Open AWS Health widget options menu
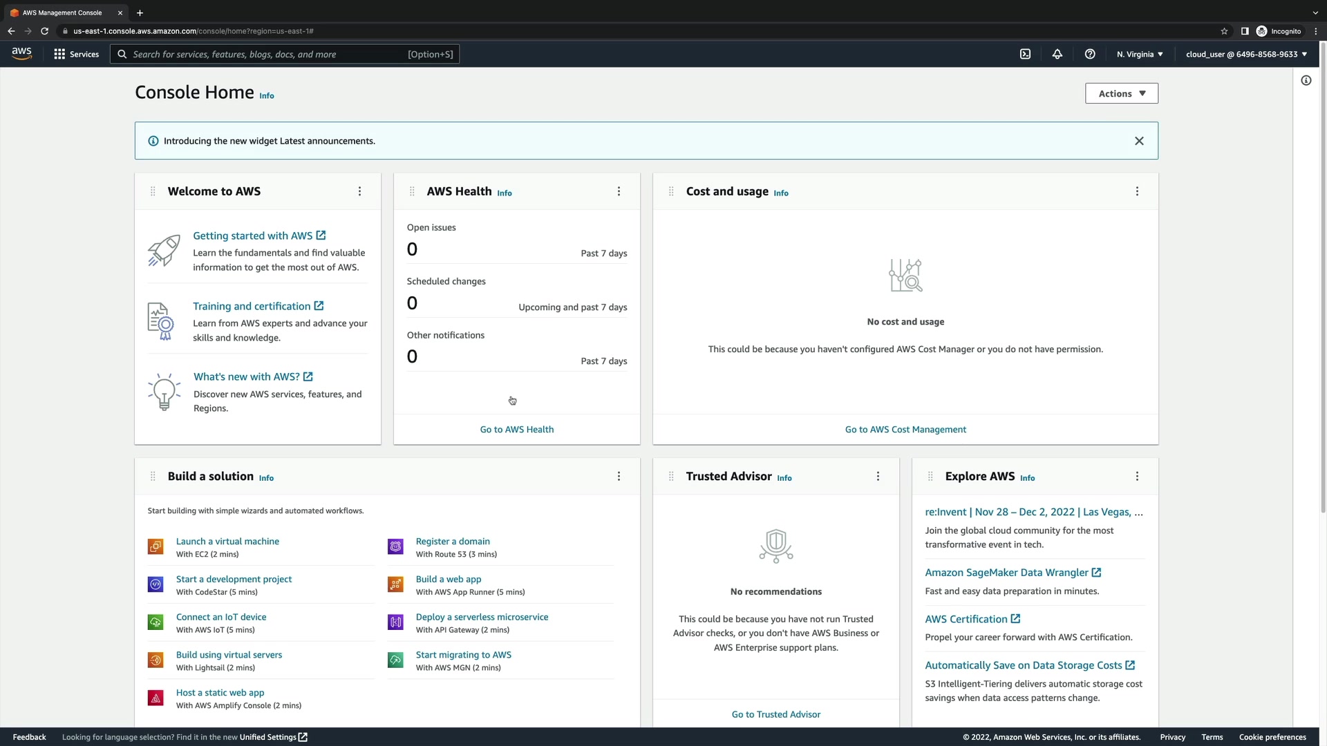 tap(619, 191)
